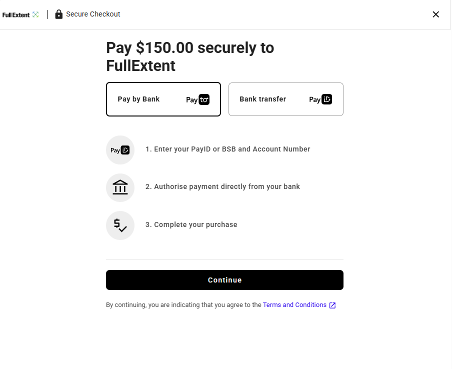Click the external link icon after Terms
The image size is (452, 369).
click(332, 305)
